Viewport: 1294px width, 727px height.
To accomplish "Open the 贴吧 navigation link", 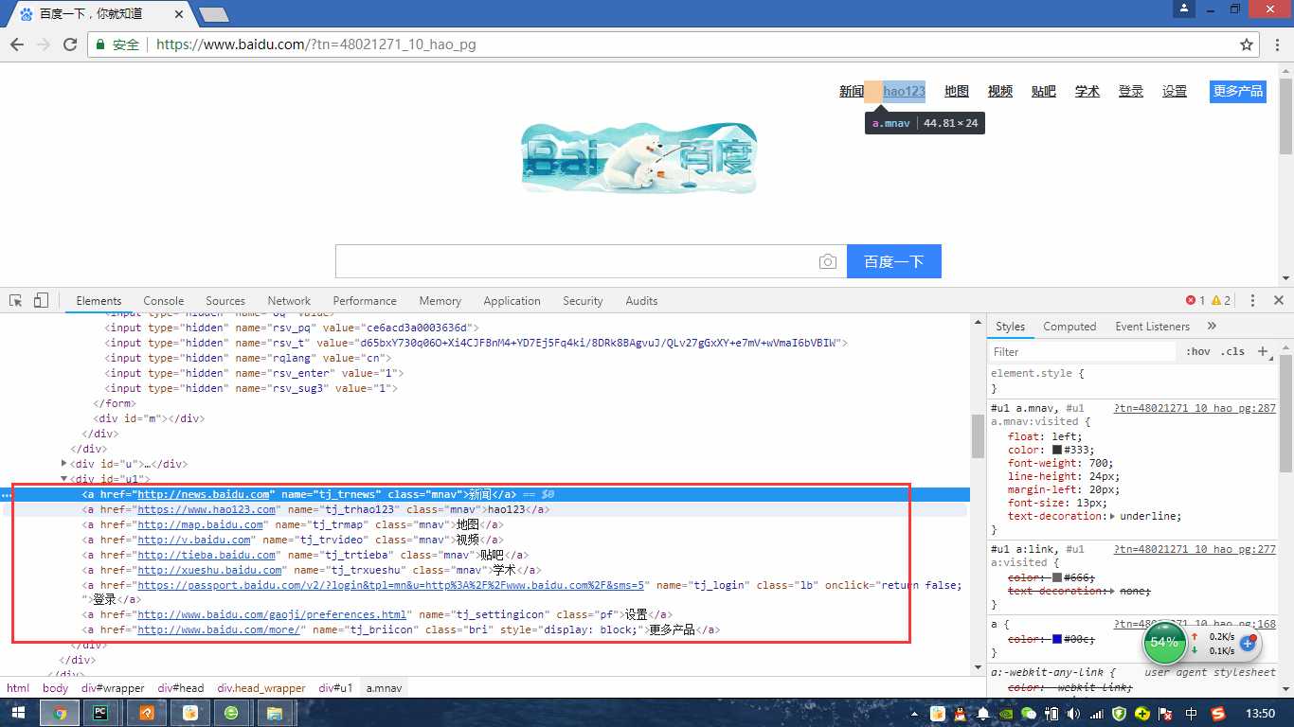I will coord(1044,91).
